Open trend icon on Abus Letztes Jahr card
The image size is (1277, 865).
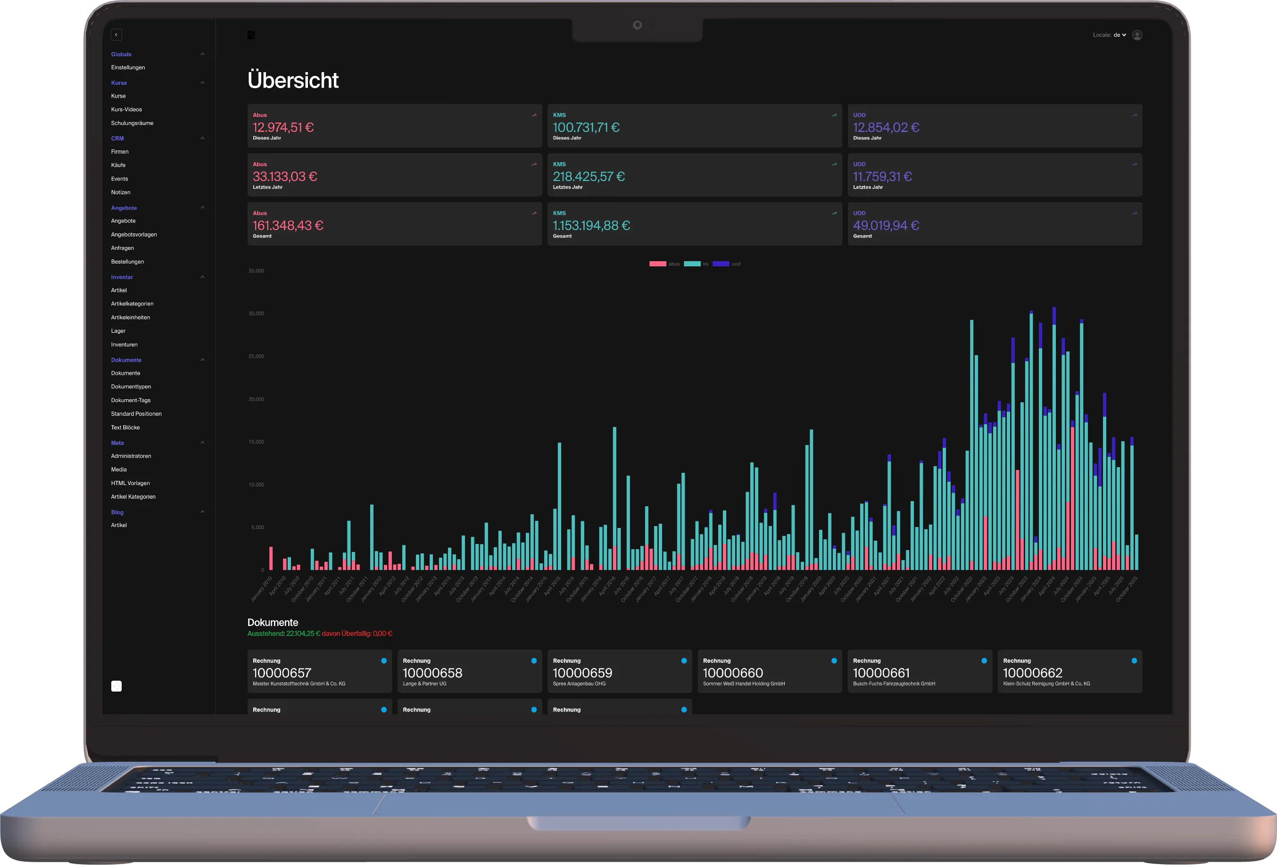coord(533,164)
